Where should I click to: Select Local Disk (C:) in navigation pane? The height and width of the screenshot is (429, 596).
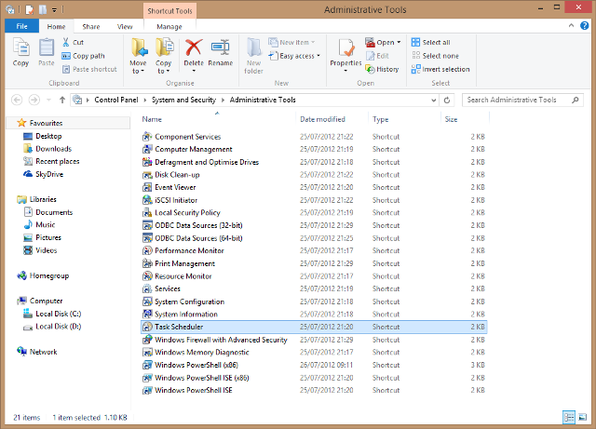click(x=58, y=314)
